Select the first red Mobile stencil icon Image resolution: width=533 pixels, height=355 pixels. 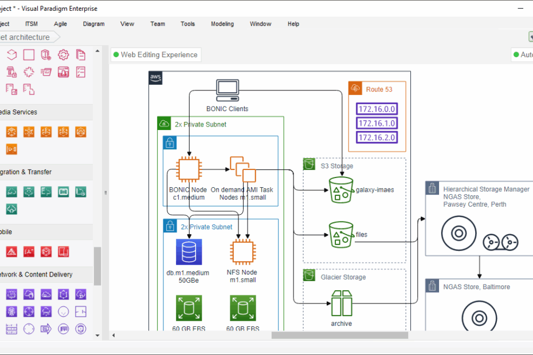pos(12,251)
